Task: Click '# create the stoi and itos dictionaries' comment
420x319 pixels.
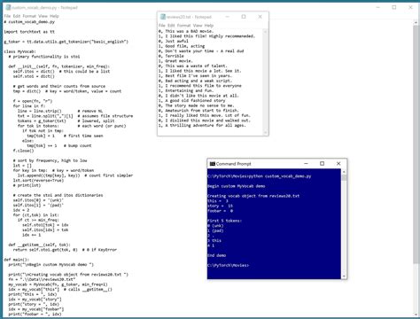Action: 58,195
